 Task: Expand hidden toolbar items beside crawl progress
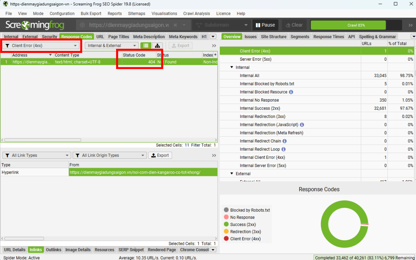[x=409, y=25]
